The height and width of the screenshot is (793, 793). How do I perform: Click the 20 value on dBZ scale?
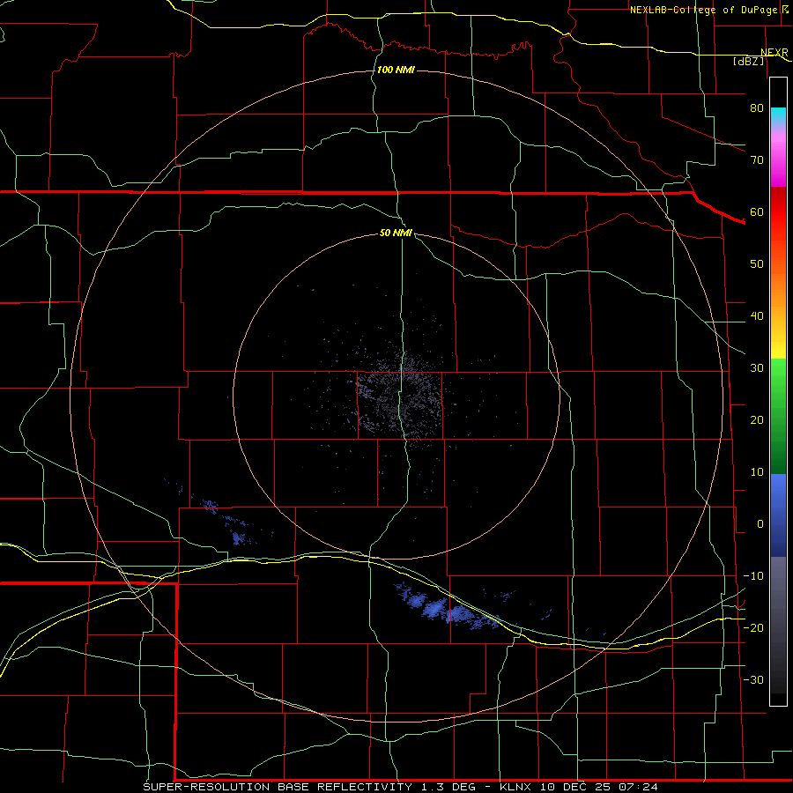coord(757,420)
